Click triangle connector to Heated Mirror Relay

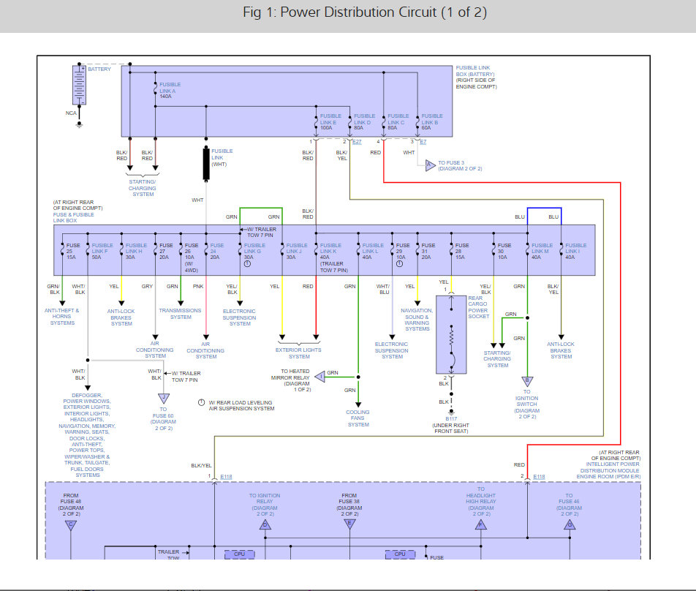click(x=320, y=377)
